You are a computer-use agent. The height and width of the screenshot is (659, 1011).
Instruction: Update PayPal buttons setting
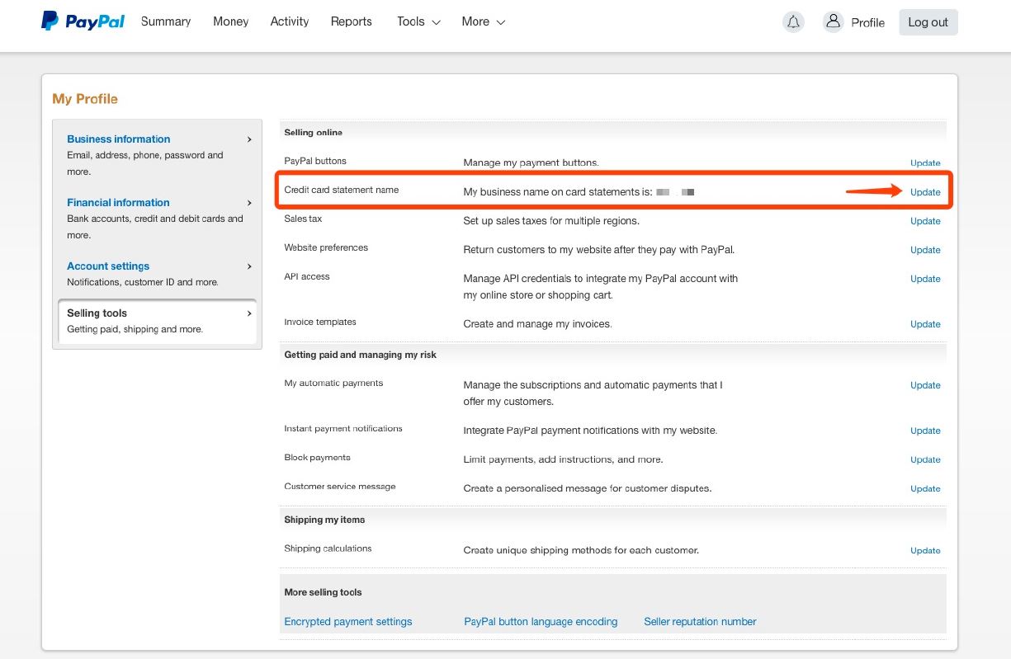pyautogui.click(x=925, y=163)
